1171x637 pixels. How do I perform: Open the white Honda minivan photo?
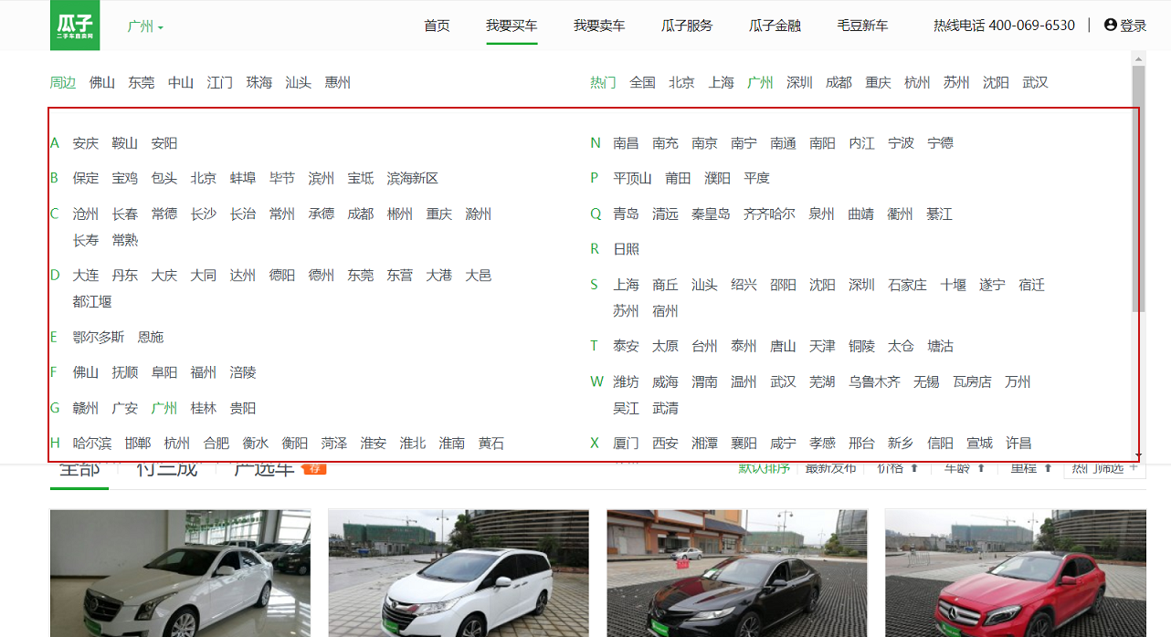pos(459,573)
